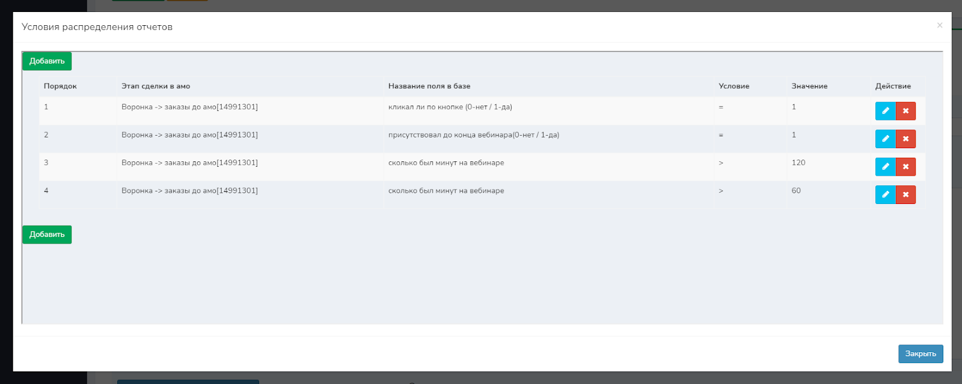This screenshot has height=384, width=962.
Task: Click the Значение column header
Action: click(809, 86)
